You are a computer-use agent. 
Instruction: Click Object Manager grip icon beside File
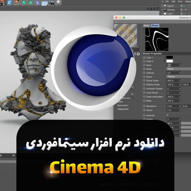(163, 1)
